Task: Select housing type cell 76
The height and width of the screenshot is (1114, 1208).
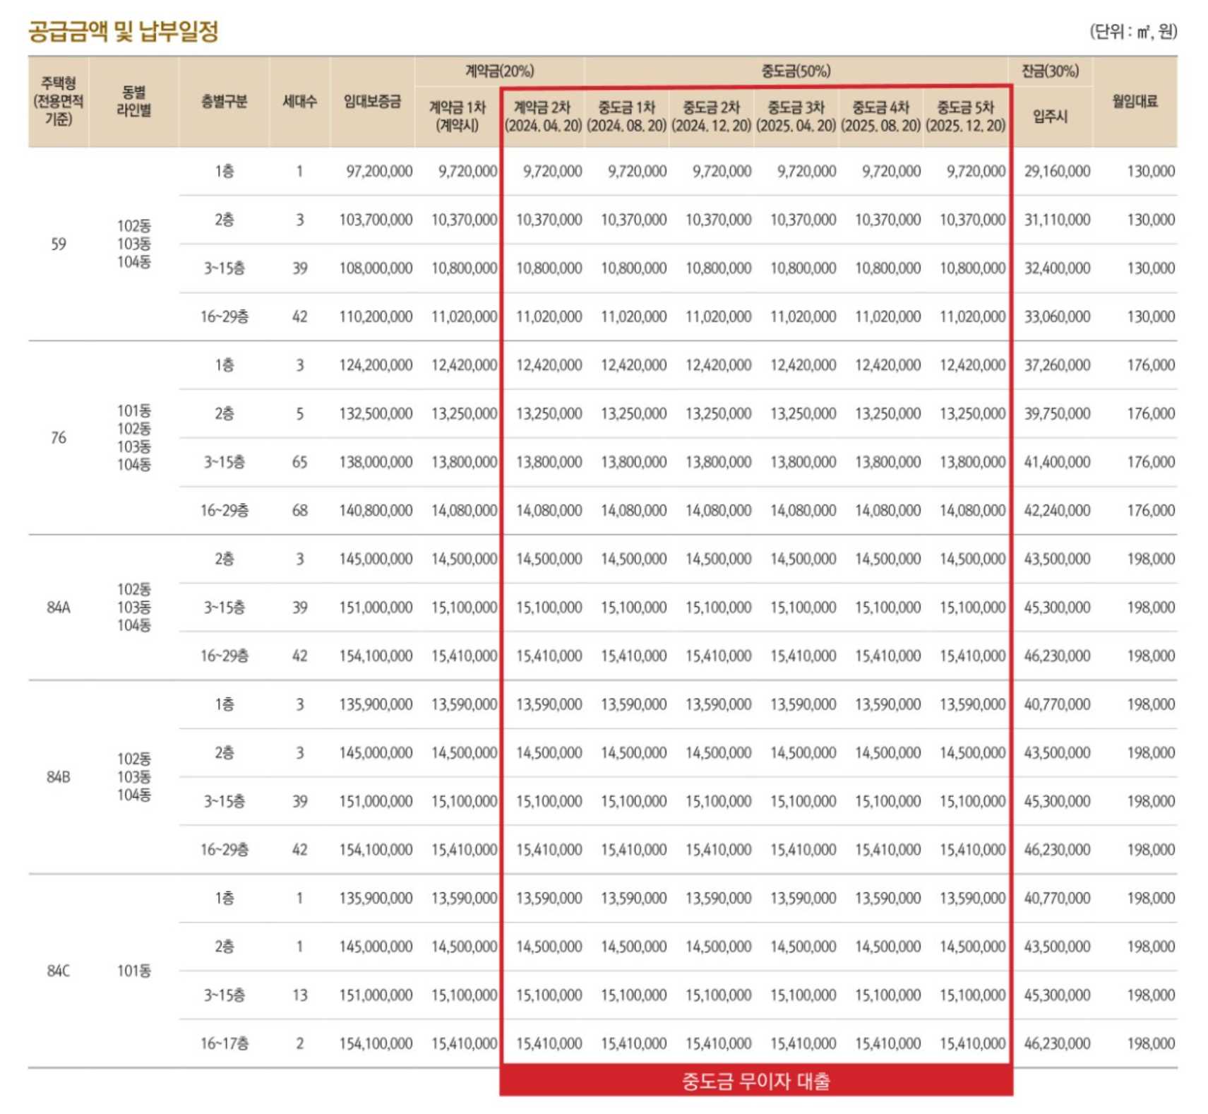Action: [x=59, y=438]
